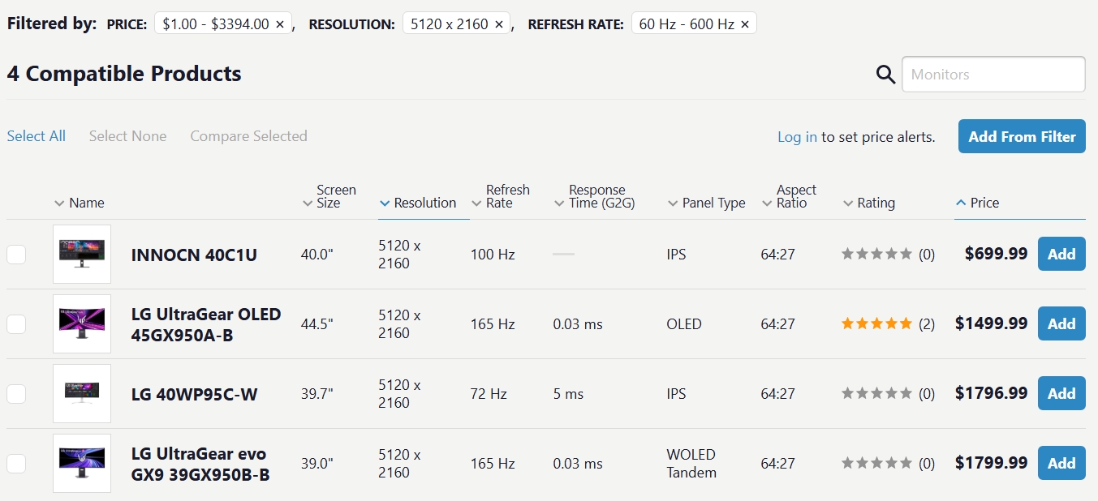Sort by Panel Type column header
Screen dimensions: 1098x501
706,203
